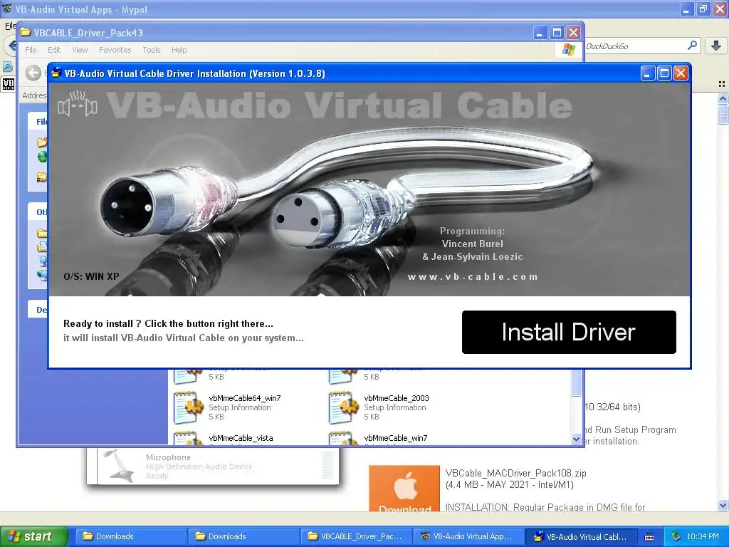The image size is (729, 547).
Task: Open File menu in VBCABLE_Driver_Pack43 window
Action: (x=31, y=50)
